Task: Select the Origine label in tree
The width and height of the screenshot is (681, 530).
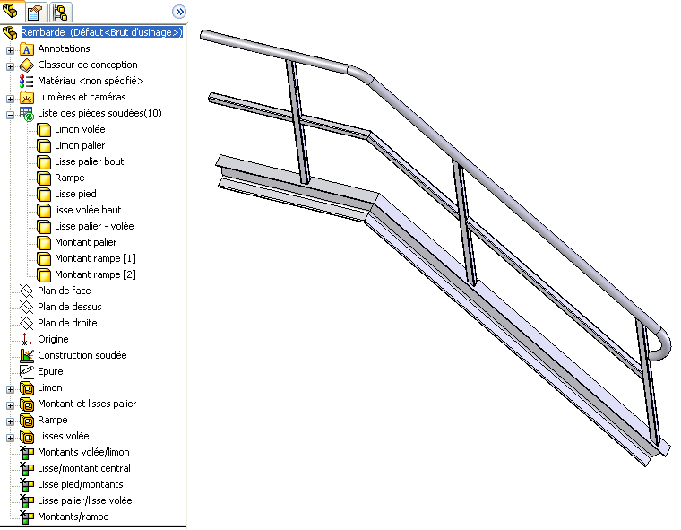Action: [x=53, y=339]
